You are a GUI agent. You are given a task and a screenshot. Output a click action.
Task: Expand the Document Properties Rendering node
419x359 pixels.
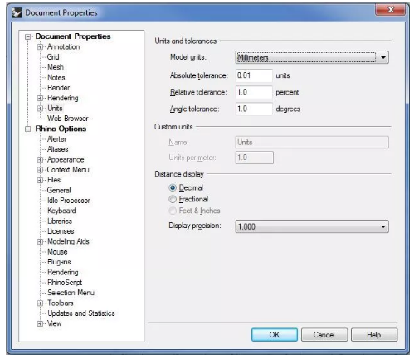[40, 98]
